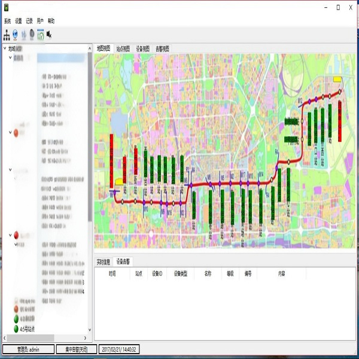
Task: Click the blue globe toolbar icon
Action: (x=16, y=34)
